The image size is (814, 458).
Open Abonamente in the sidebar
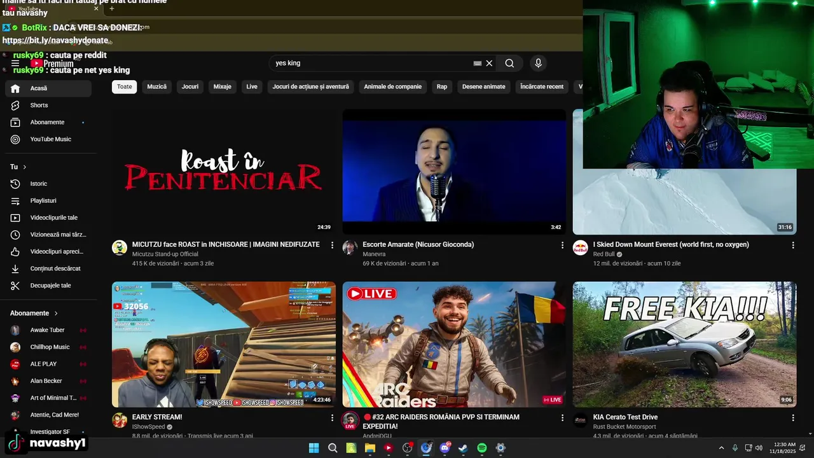(48, 122)
